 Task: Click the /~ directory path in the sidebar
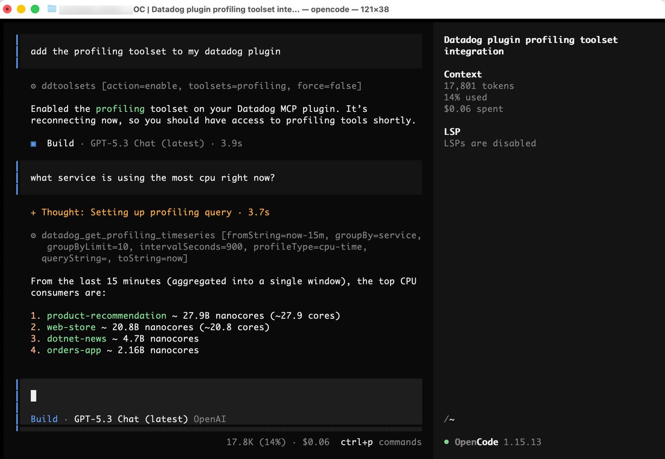click(449, 419)
